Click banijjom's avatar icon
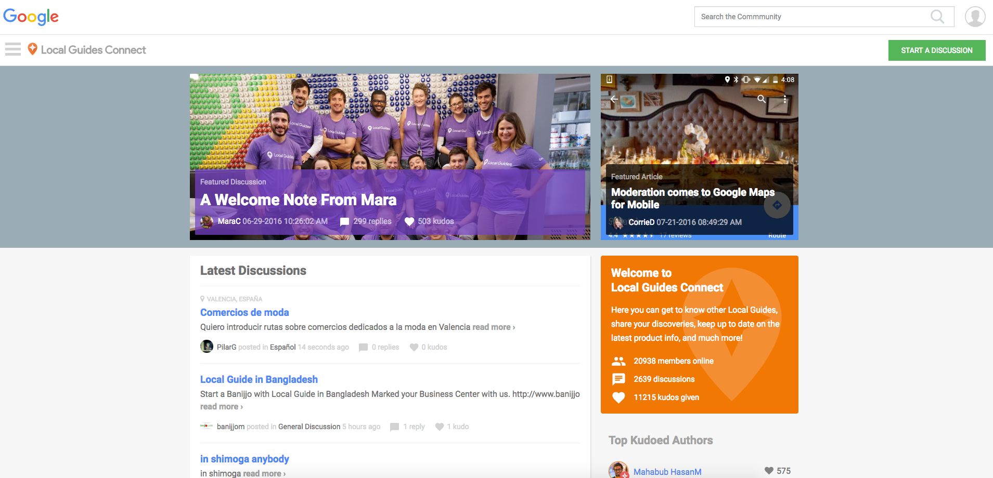This screenshot has width=993, height=478. click(207, 426)
